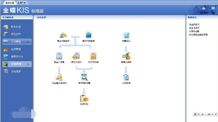Open the 银行存款余额调节表 report link
Image resolution: width=218 pixels, height=122 pixels.
pyautogui.click(x=198, y=35)
